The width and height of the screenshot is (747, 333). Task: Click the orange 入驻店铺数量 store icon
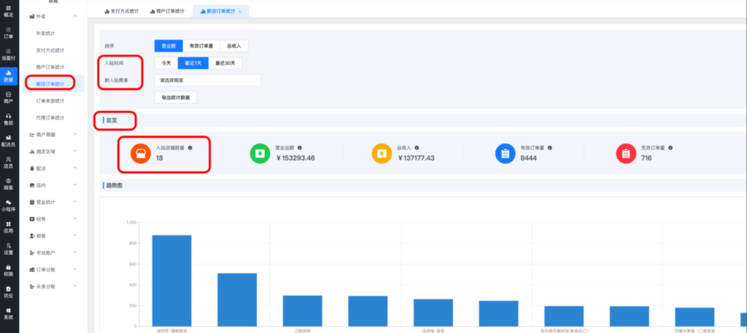click(139, 153)
